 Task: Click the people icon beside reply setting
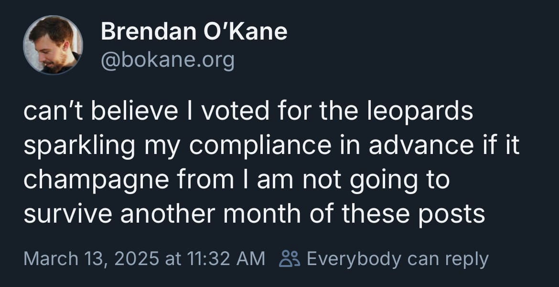(289, 259)
